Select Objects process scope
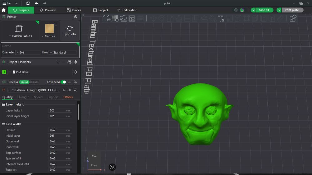312x175 pixels. click(34, 82)
